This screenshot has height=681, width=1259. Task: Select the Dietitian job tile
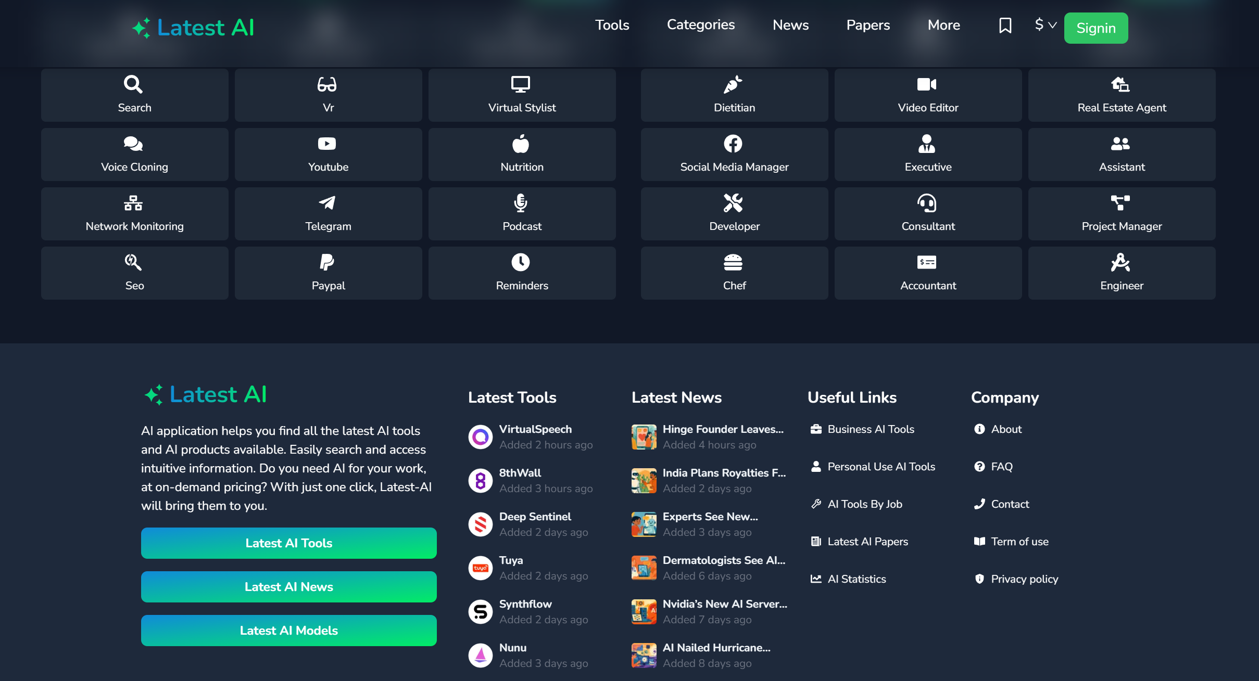pyautogui.click(x=734, y=95)
